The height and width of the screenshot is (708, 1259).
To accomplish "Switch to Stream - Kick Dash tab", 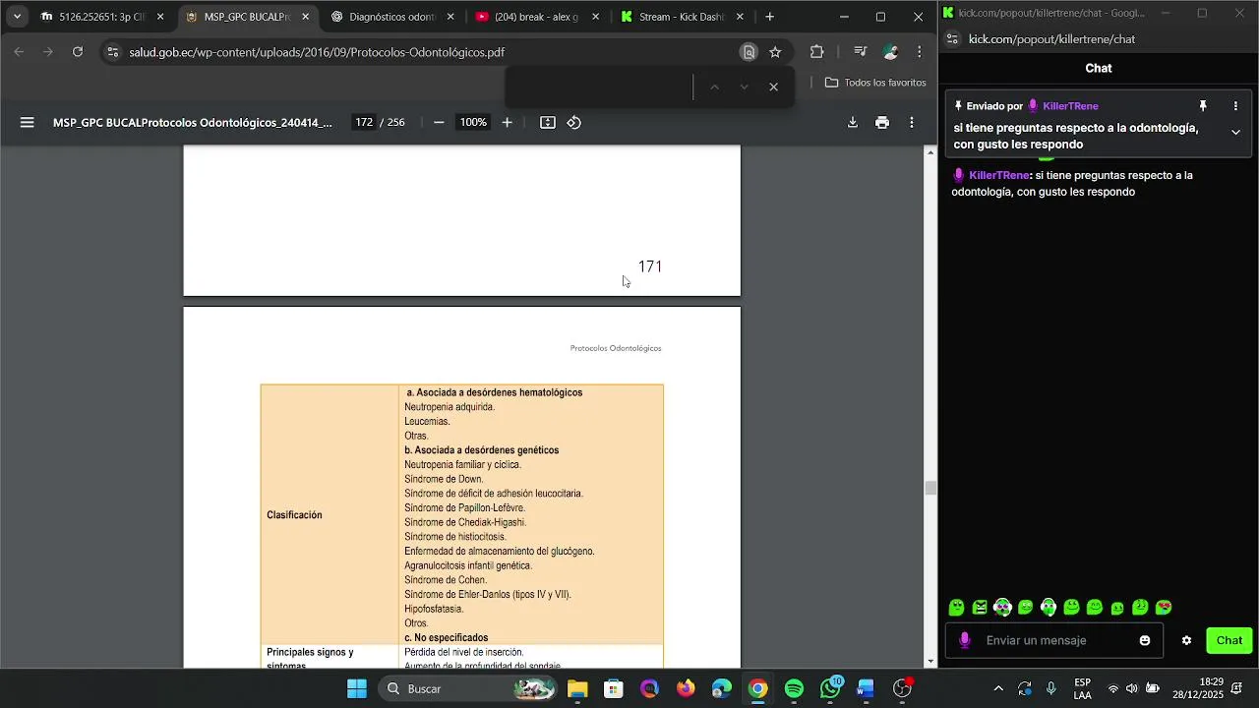I will click(x=682, y=17).
